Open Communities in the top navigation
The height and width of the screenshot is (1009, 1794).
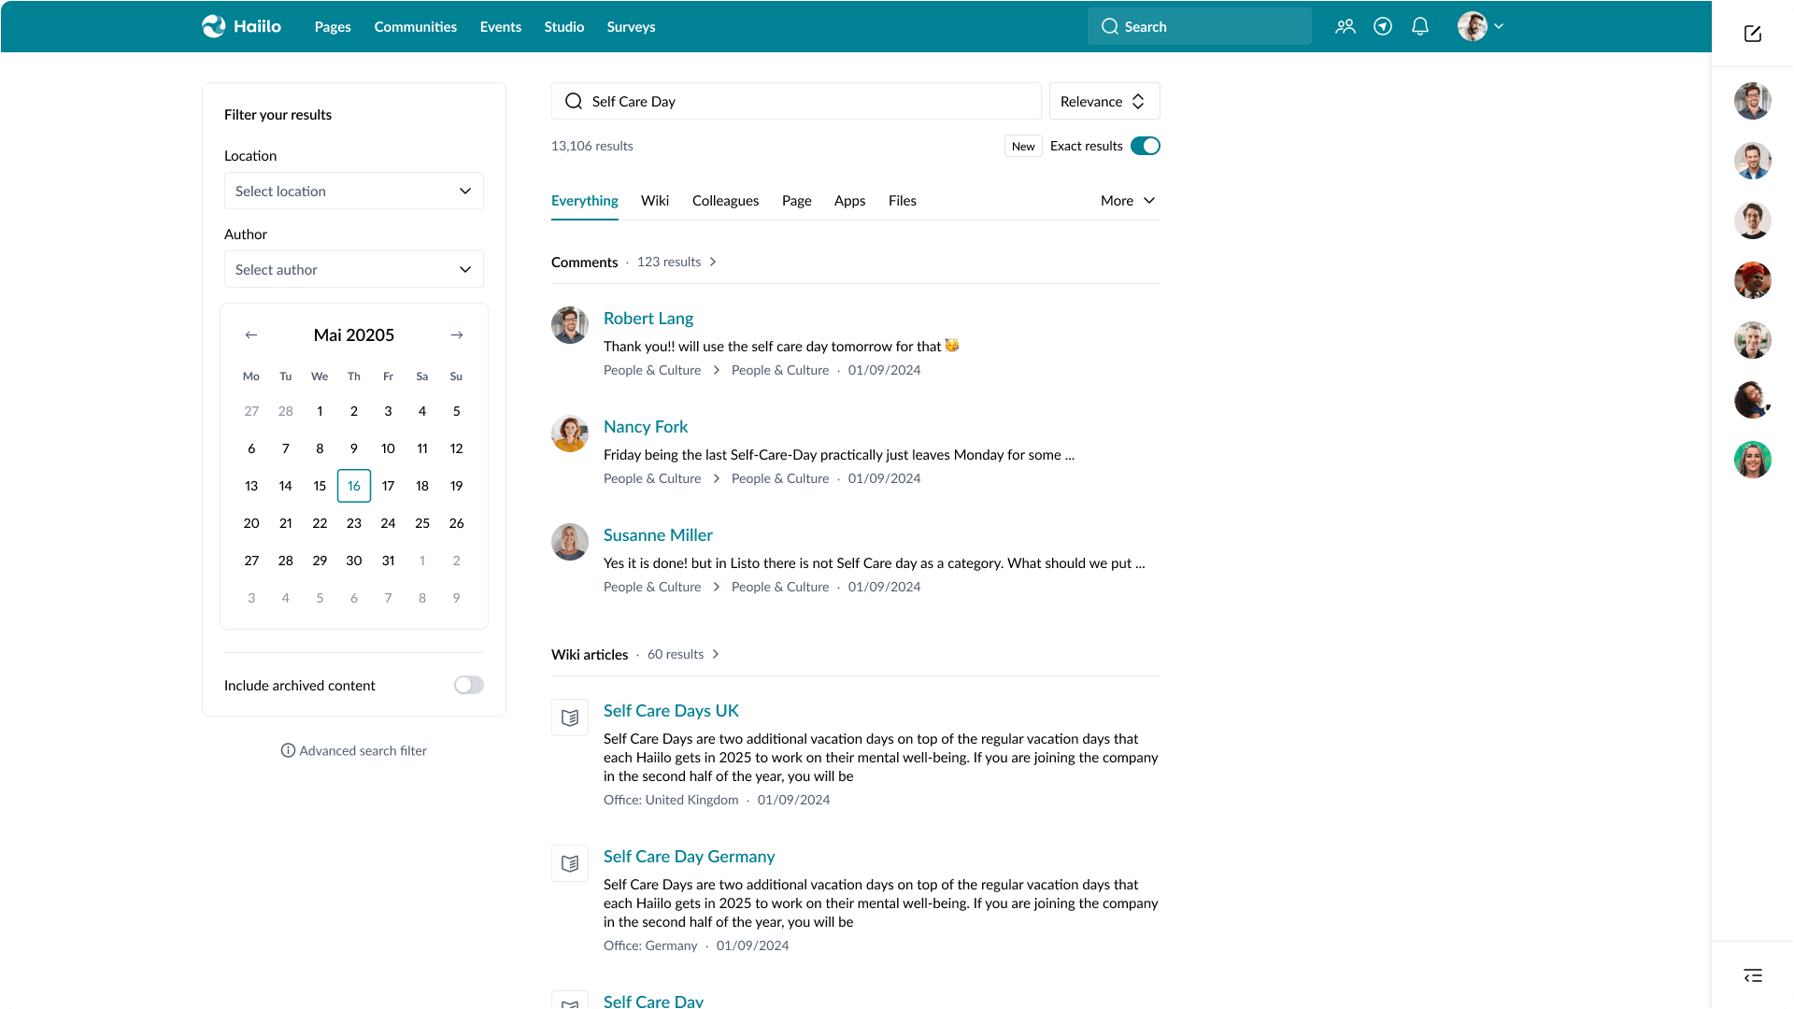tap(415, 26)
